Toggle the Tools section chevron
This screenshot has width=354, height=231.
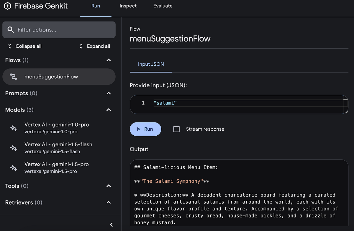(109, 186)
